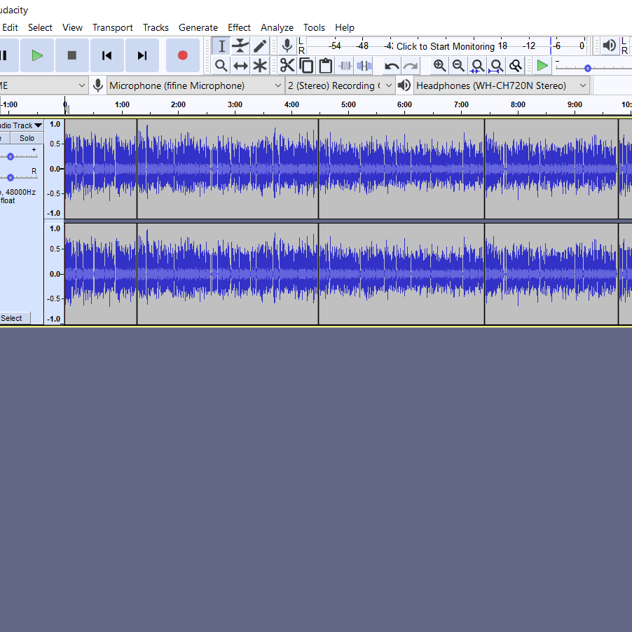
Task: Select the Zoom magnifier tool
Action: coord(221,66)
